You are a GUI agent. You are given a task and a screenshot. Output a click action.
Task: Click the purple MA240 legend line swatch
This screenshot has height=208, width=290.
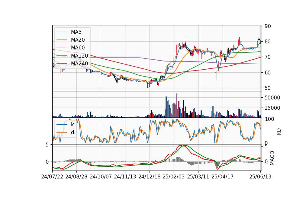pos(62,64)
